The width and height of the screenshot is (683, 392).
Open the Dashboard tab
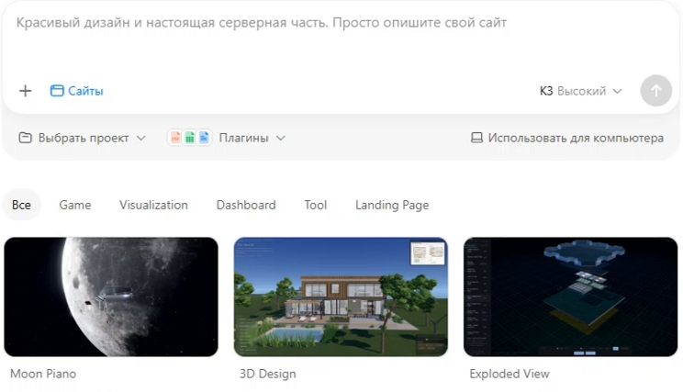click(246, 205)
